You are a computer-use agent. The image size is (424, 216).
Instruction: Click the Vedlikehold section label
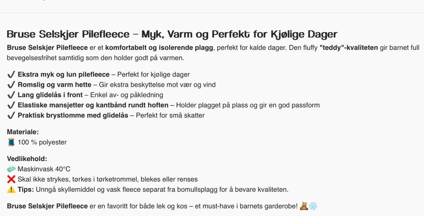[27, 159]
